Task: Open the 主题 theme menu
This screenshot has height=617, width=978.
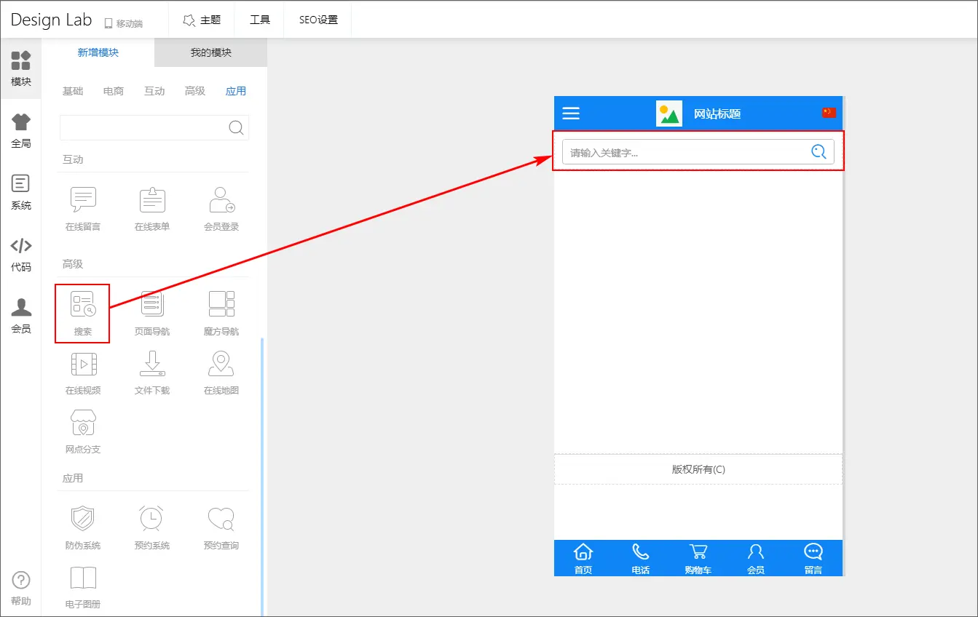Action: [x=202, y=20]
